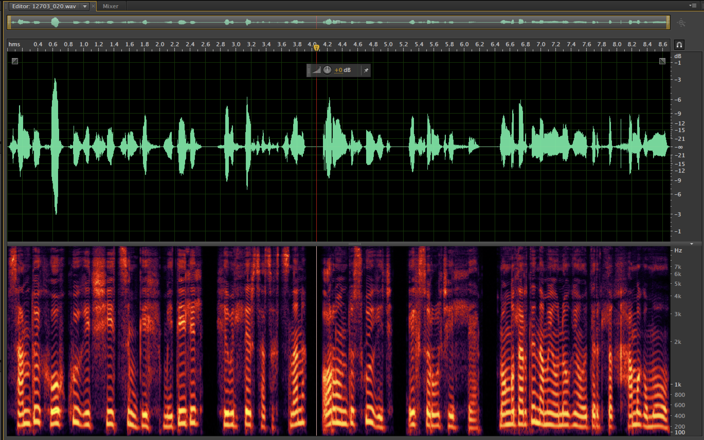Image resolution: width=704 pixels, height=440 pixels.
Task: Click the amplitude gain knob in the HUD
Action: [x=327, y=70]
